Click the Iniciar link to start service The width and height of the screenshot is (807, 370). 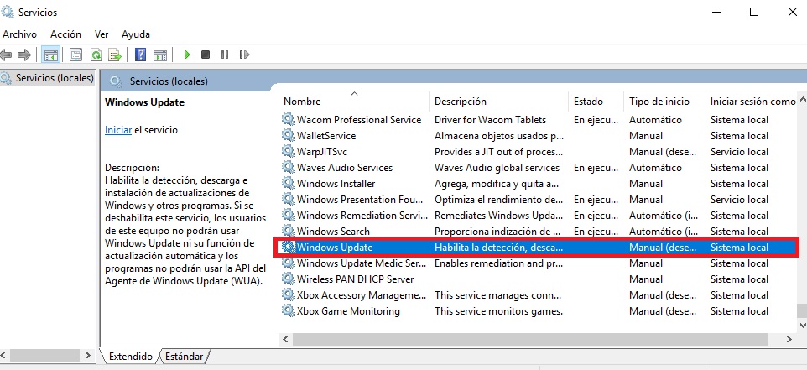click(x=117, y=130)
